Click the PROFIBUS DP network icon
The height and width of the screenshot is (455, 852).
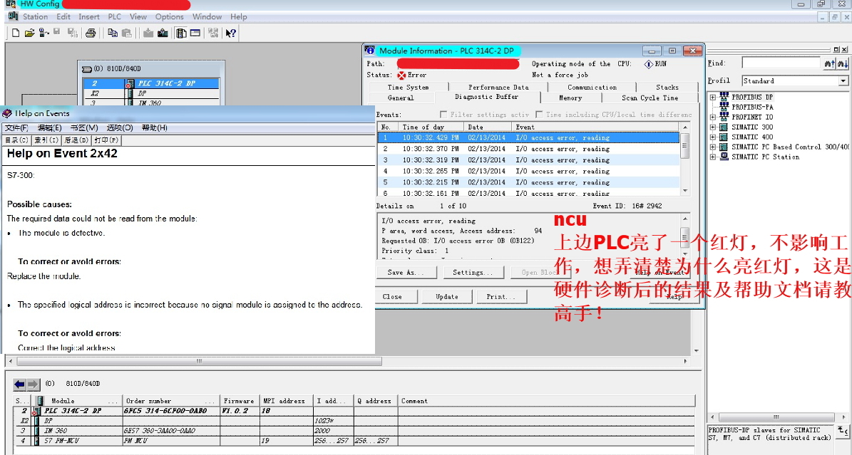pyautogui.click(x=724, y=97)
